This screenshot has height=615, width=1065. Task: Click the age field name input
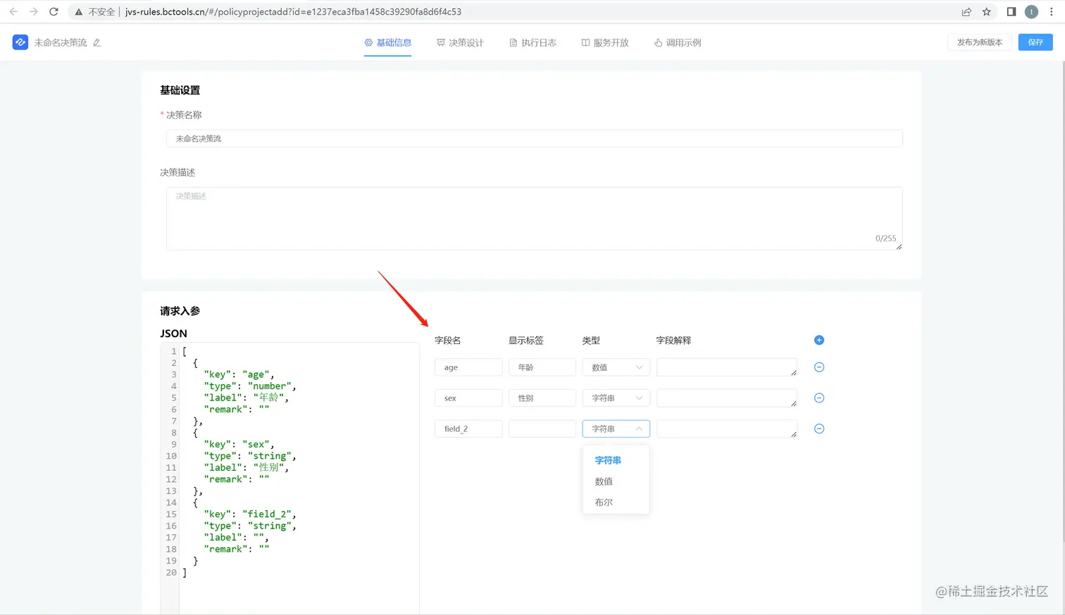point(468,367)
